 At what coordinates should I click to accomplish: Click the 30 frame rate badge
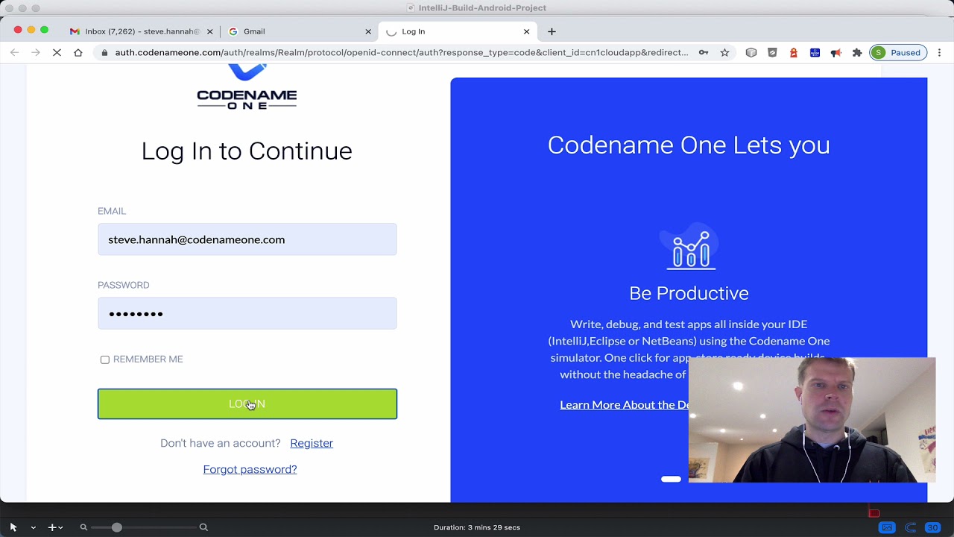coord(932,527)
